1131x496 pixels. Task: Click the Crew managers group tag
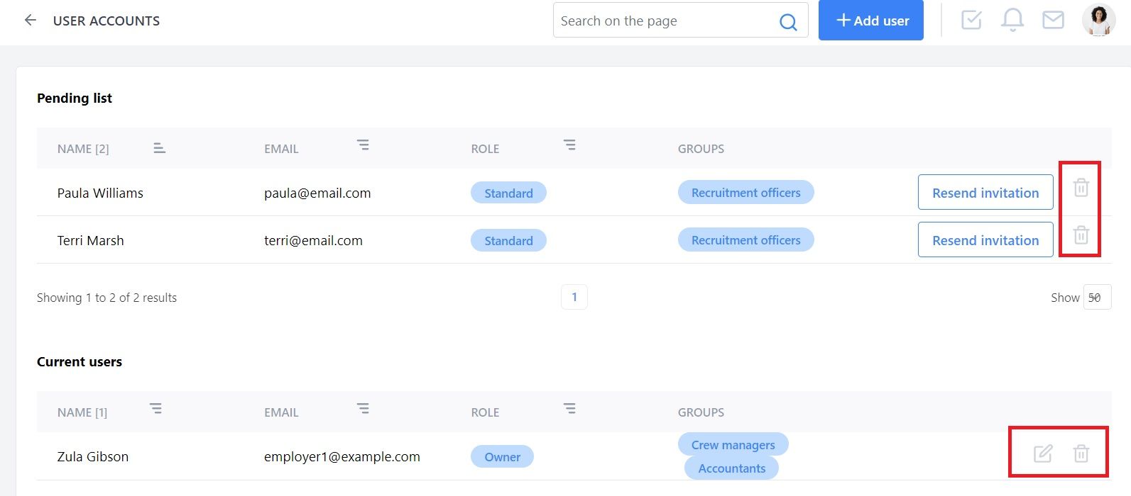click(x=733, y=445)
